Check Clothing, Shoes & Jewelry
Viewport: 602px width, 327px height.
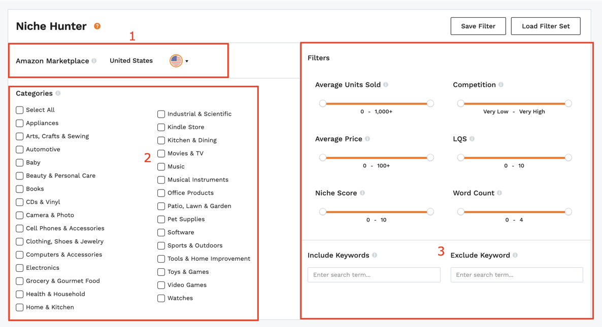coord(20,241)
